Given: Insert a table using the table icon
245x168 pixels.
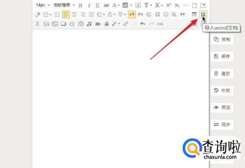Looking at the screenshot, I should [194, 14].
